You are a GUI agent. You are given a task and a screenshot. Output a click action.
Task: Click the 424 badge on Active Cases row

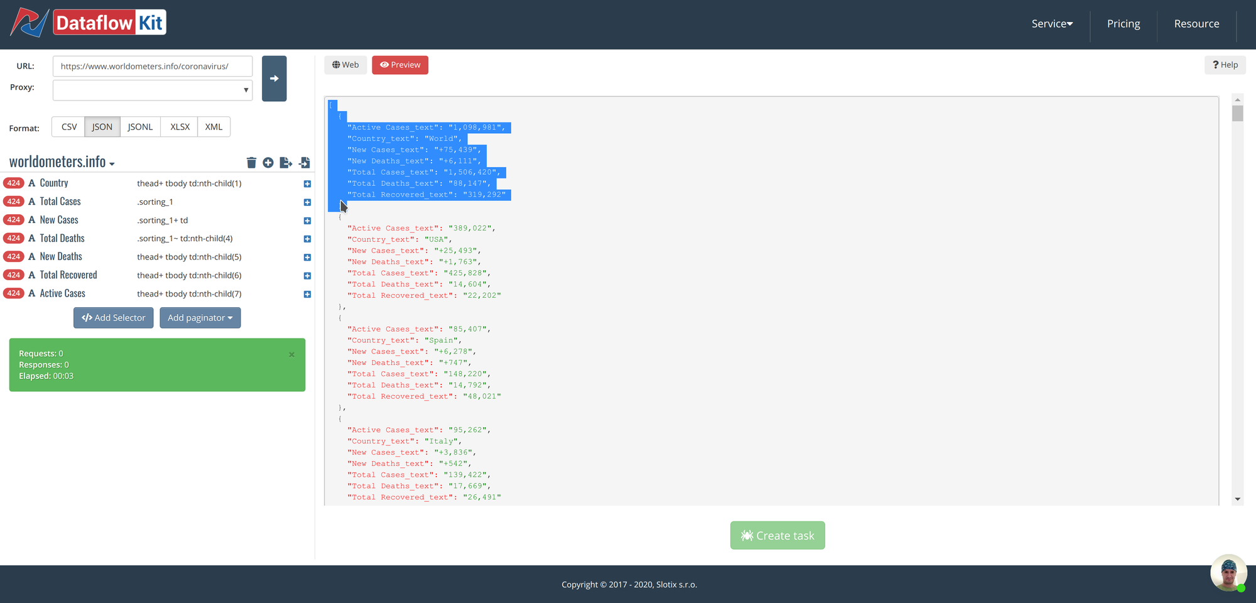click(14, 293)
